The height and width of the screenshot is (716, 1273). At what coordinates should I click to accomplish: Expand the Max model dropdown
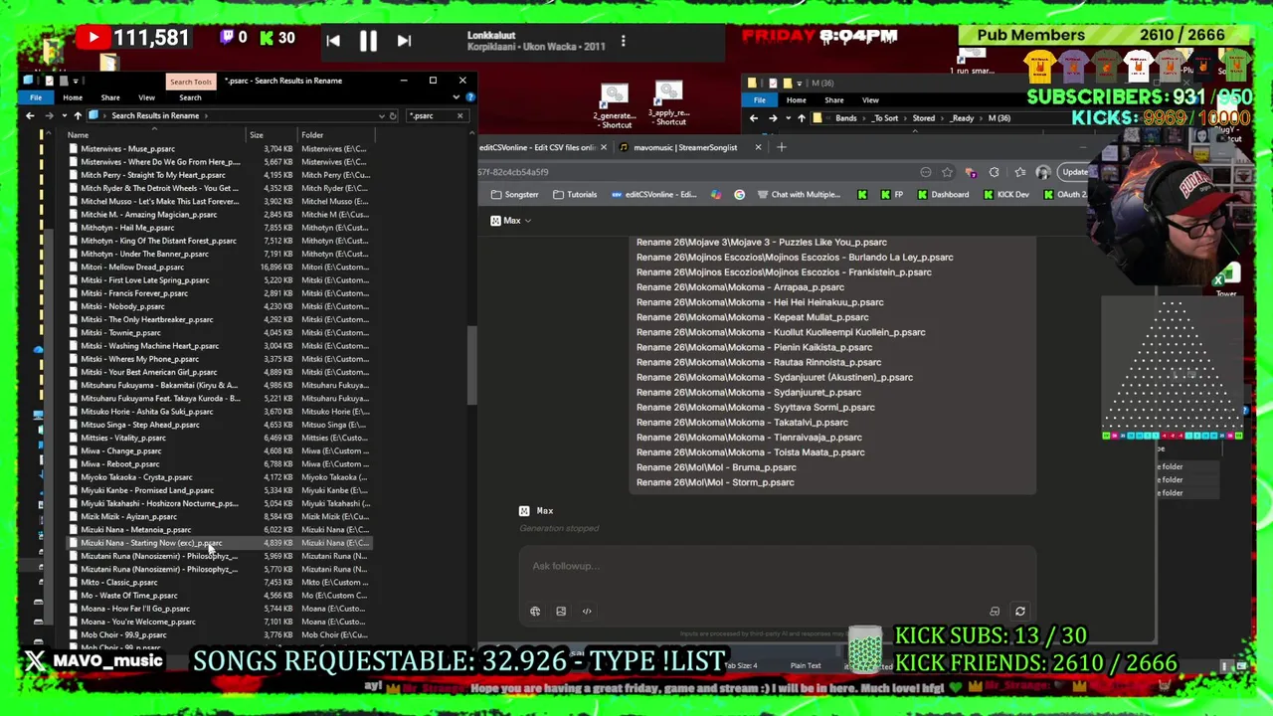click(511, 221)
